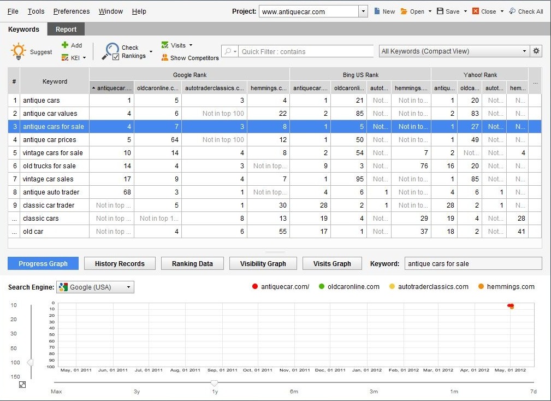Image resolution: width=551 pixels, height=401 pixels.
Task: Click the quick filter search magnifier icon
Action: tap(228, 51)
